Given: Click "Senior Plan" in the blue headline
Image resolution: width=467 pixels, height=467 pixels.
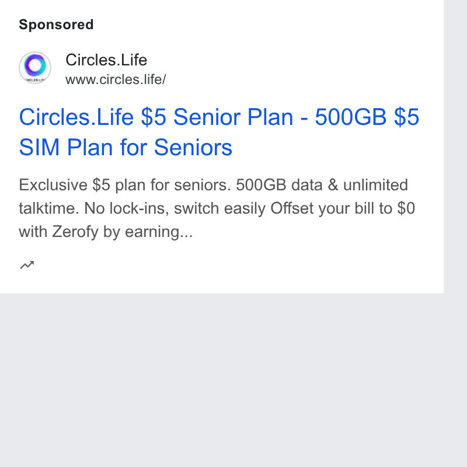Looking at the screenshot, I should tap(233, 117).
